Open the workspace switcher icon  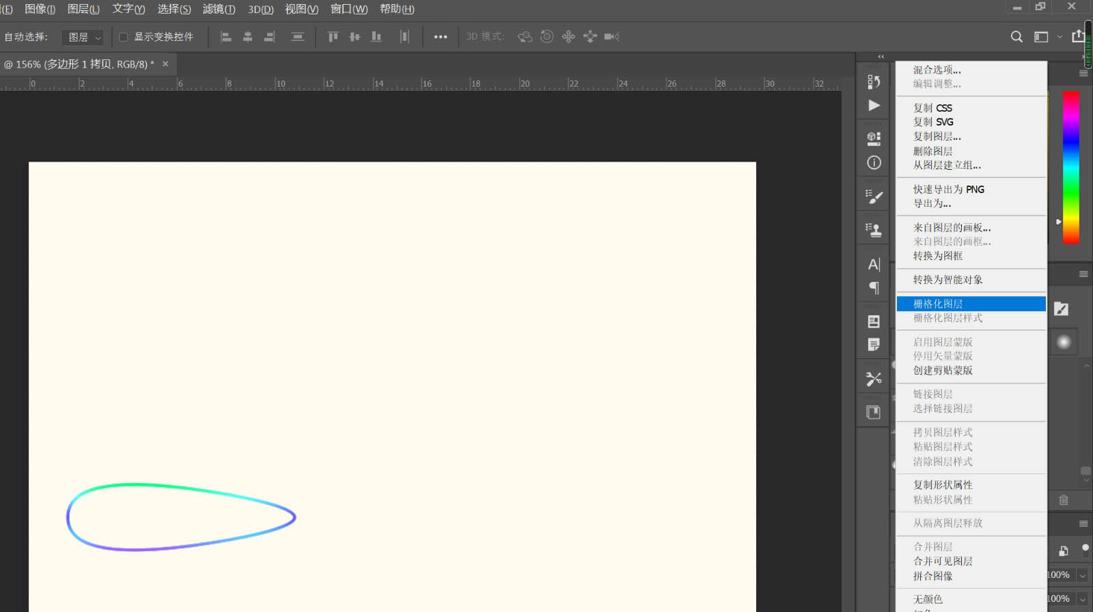[x=1041, y=37]
